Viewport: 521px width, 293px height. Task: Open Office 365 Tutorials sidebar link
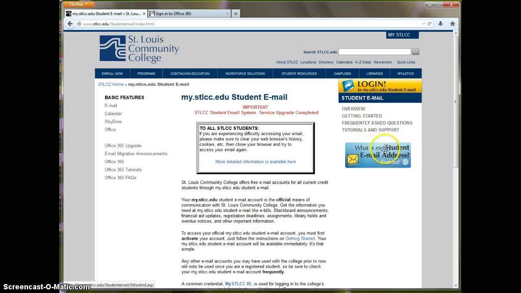click(123, 170)
